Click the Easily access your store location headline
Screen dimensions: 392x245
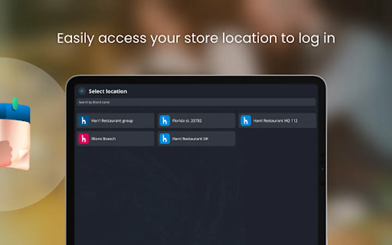click(196, 38)
